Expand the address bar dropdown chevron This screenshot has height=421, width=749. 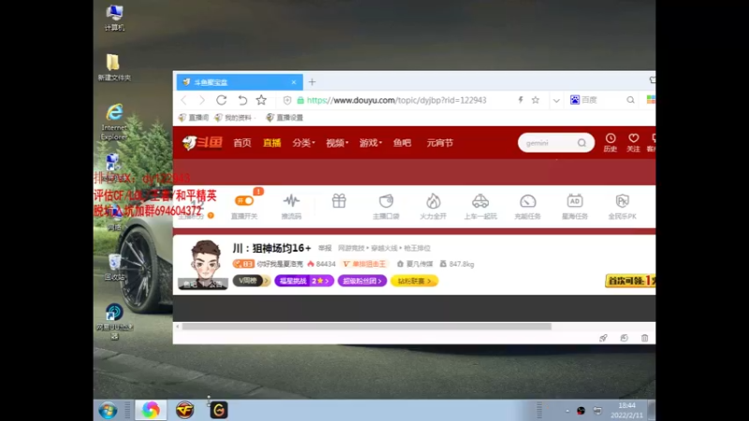coord(556,100)
